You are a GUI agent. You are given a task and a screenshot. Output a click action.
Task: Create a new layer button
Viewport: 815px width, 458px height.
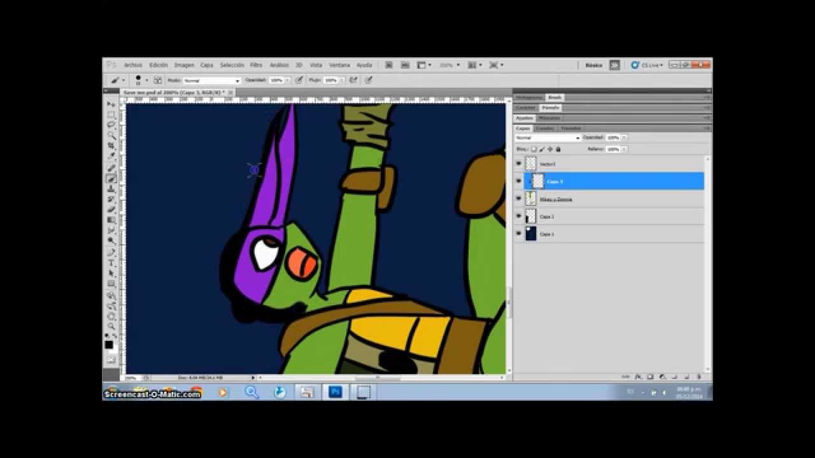click(x=686, y=377)
